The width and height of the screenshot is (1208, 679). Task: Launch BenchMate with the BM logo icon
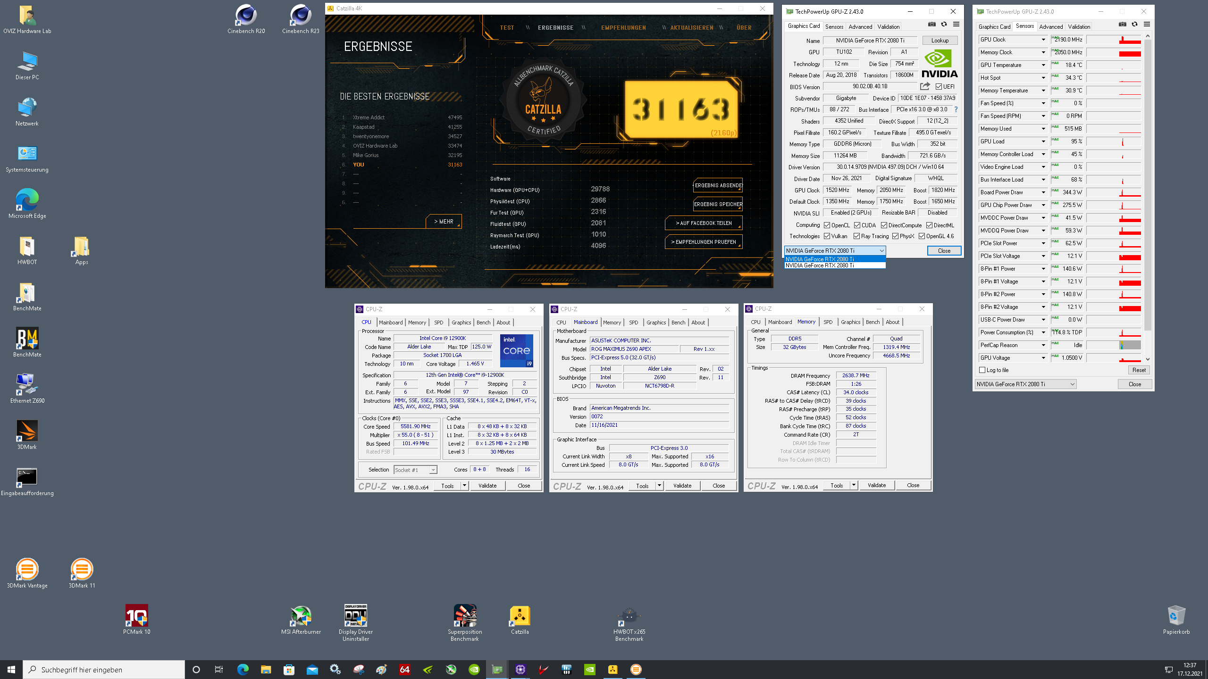click(27, 343)
